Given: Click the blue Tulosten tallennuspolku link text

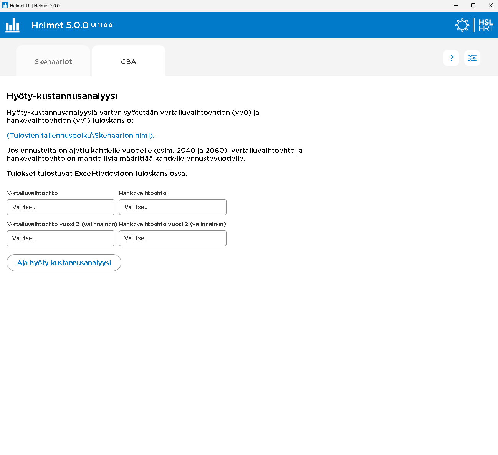Looking at the screenshot, I should coord(80,136).
